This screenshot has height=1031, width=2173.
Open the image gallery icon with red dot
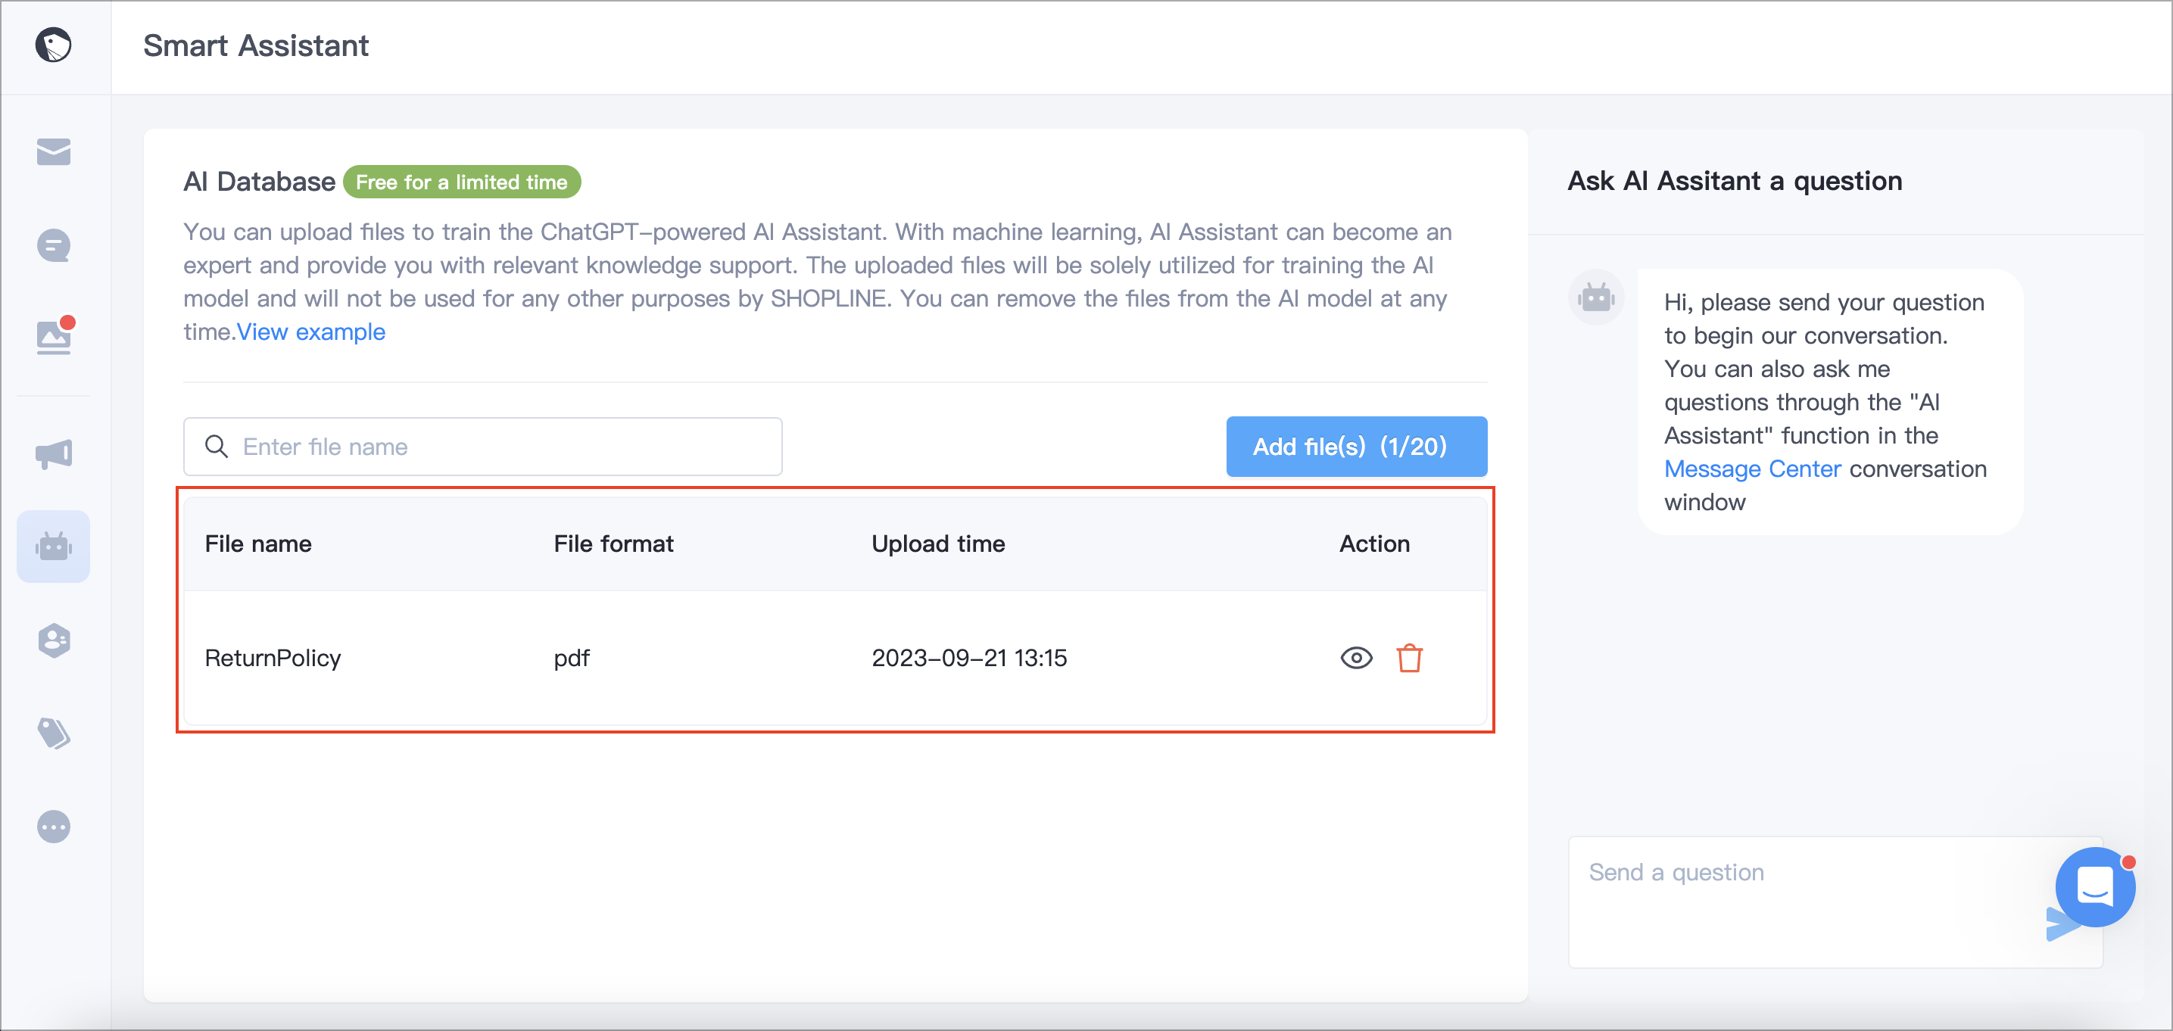pos(55,336)
